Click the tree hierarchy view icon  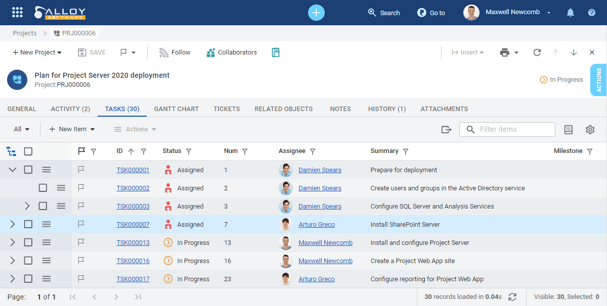(x=11, y=151)
